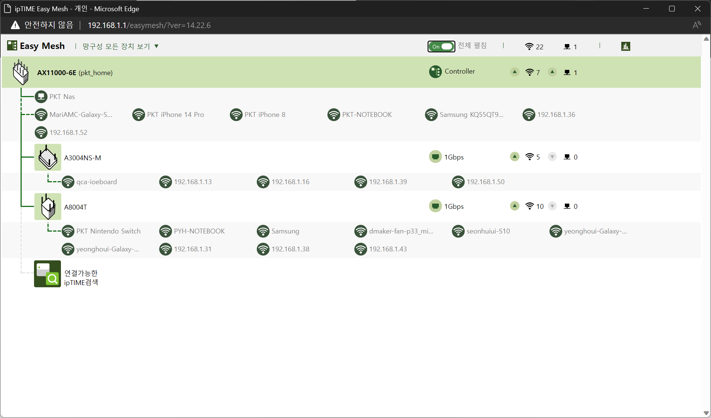Screen dimensions: 711x418
Task: Open the statistics chart icon
Action: point(626,46)
